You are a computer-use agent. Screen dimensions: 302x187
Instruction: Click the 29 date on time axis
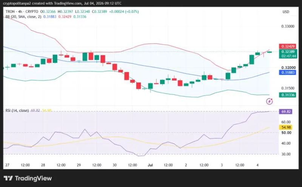click(79, 165)
